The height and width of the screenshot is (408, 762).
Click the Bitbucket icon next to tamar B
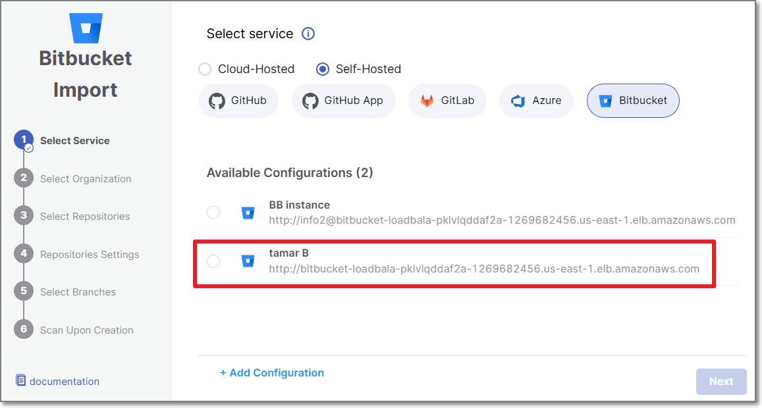point(248,261)
